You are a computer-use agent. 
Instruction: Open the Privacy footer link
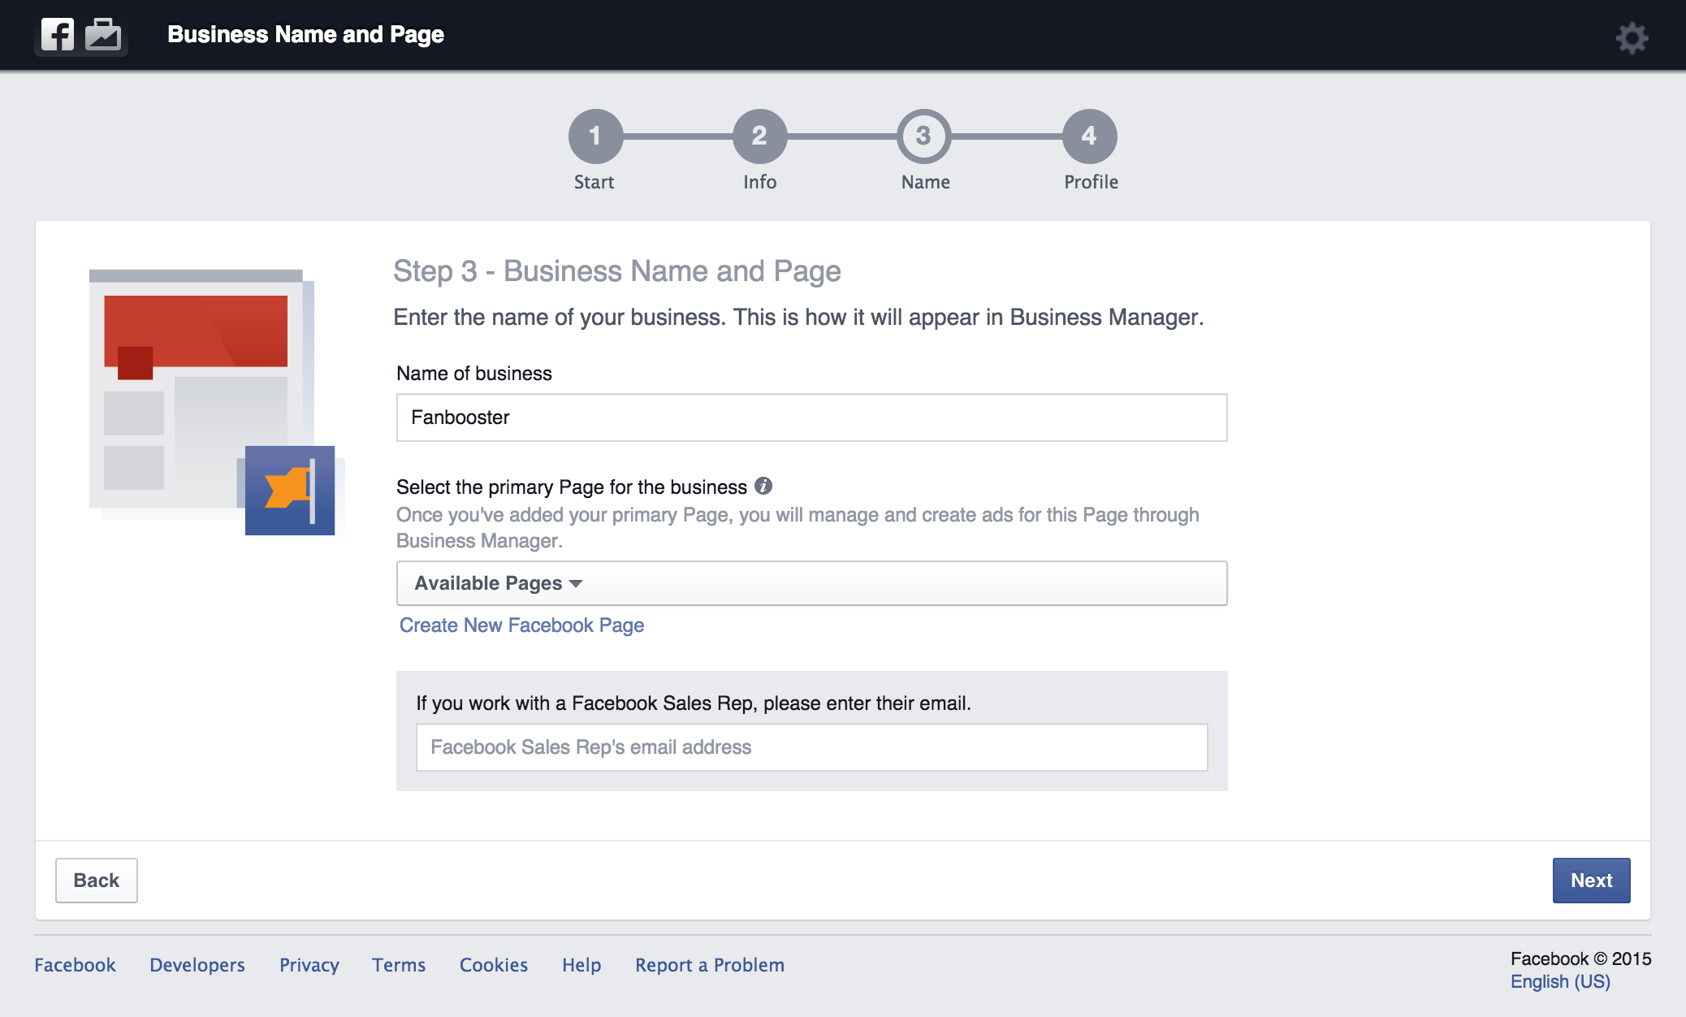[309, 965]
